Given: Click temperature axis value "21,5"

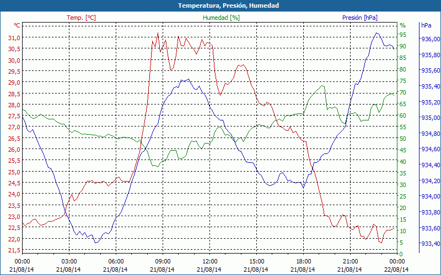Looking at the screenshot, I should click(x=13, y=250).
